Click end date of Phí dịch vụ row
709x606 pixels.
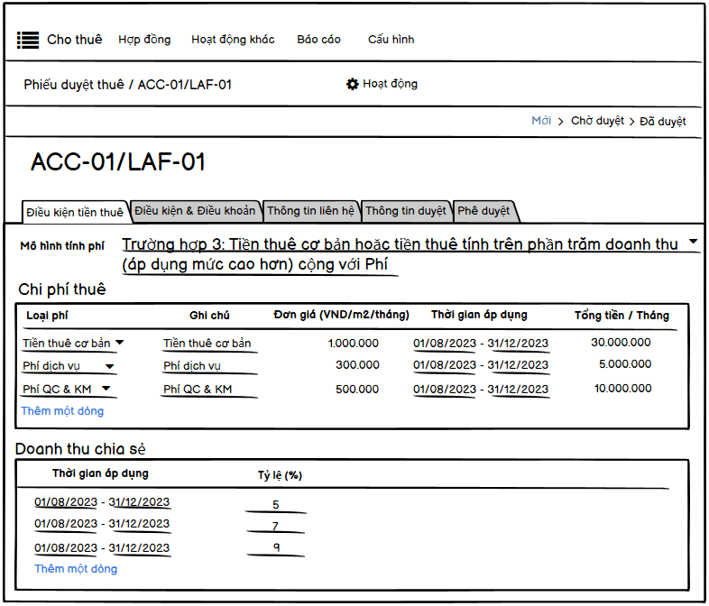(518, 365)
